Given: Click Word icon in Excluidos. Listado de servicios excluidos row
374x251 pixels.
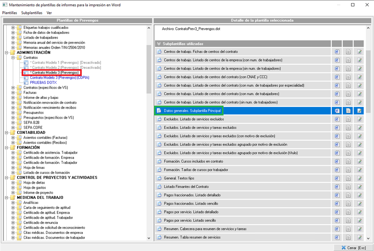Looking at the screenshot, I should (x=337, y=119).
